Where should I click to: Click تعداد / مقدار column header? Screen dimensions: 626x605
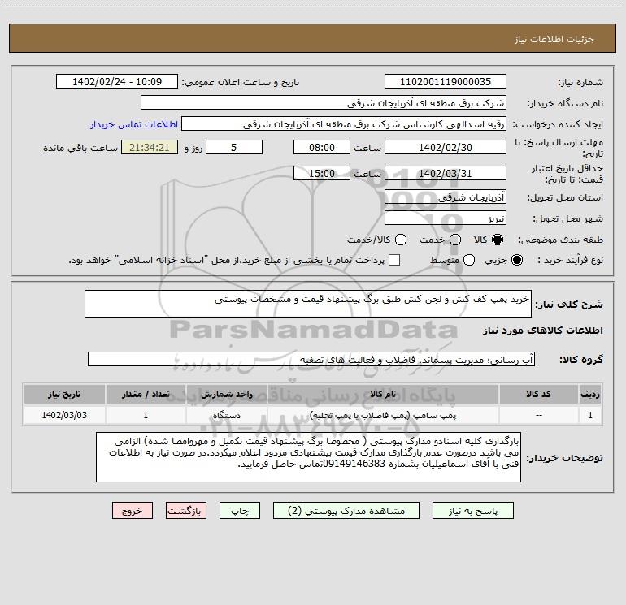pos(146,394)
